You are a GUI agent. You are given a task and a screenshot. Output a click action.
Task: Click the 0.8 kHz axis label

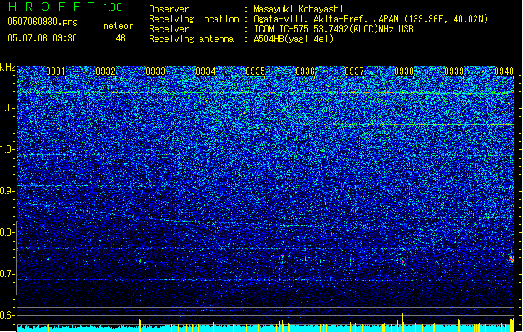coord(7,232)
